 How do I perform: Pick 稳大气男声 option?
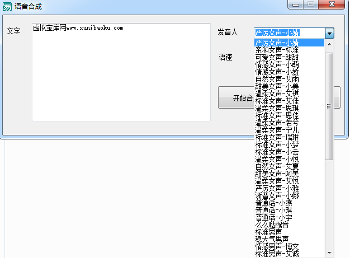pos(289,239)
